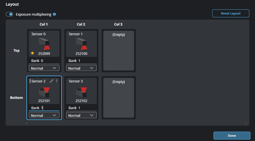The image size is (255, 141).
Task: Select the Sensor 2 camera image
Action: coord(44,91)
